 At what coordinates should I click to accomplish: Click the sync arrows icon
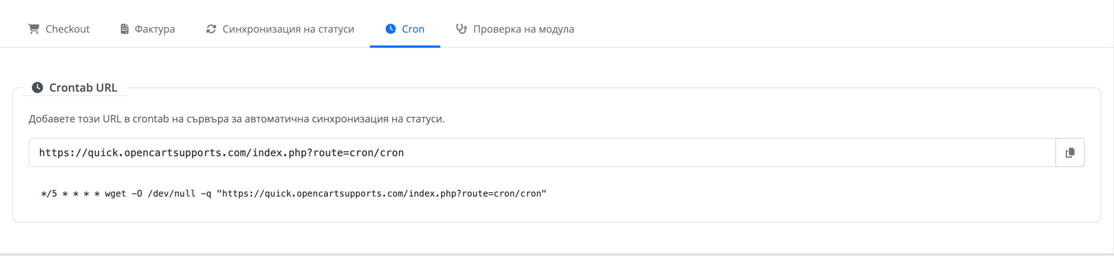[211, 29]
